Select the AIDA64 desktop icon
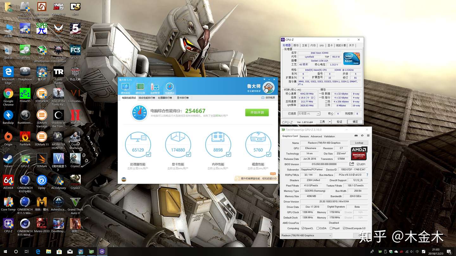 (x=8, y=182)
